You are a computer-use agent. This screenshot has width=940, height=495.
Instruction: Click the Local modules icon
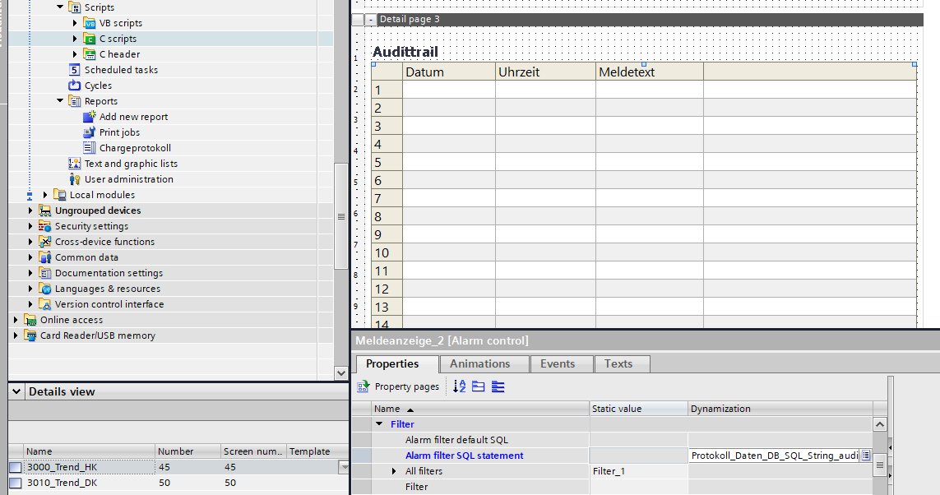59,194
